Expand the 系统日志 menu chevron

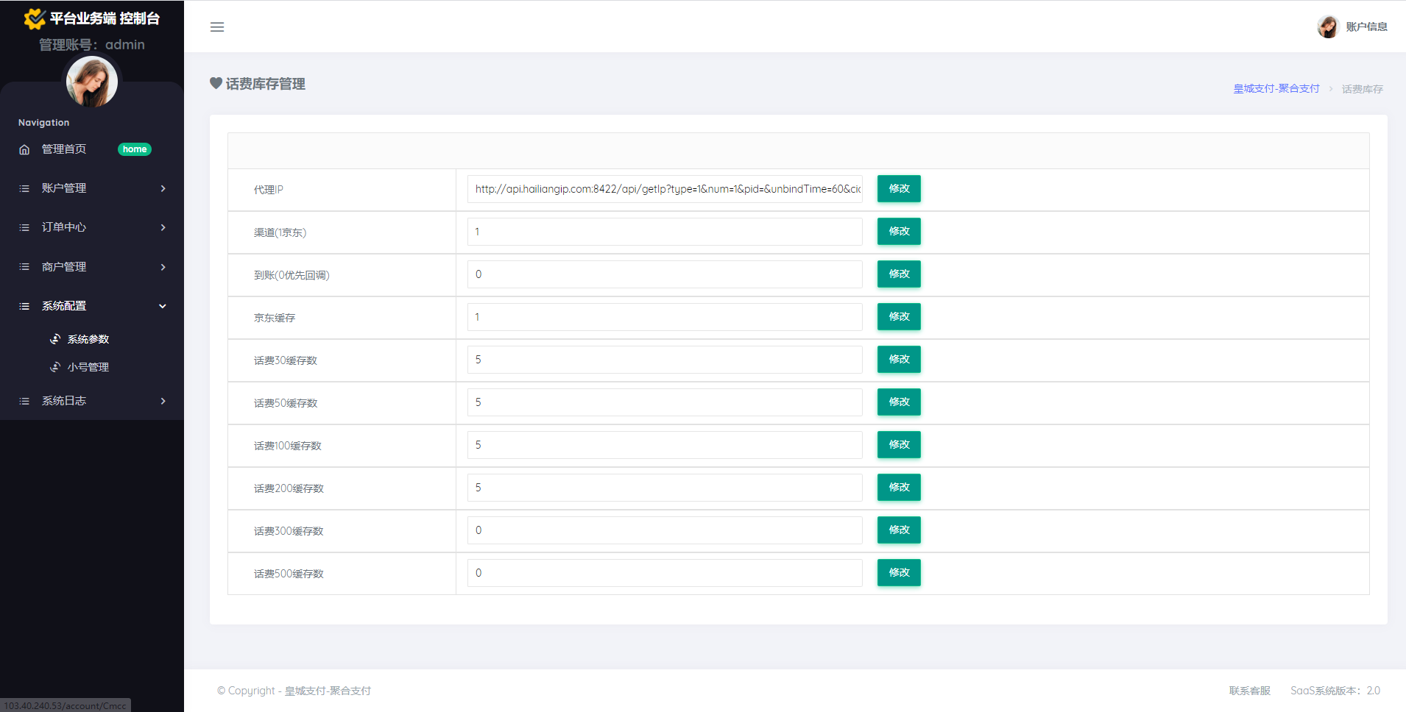pyautogui.click(x=163, y=401)
